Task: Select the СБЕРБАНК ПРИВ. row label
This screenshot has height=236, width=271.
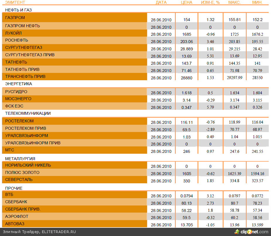Action: pos(23,209)
